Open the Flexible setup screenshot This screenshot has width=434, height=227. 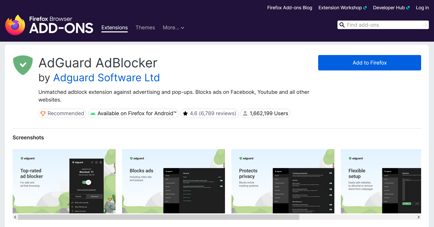click(x=381, y=181)
